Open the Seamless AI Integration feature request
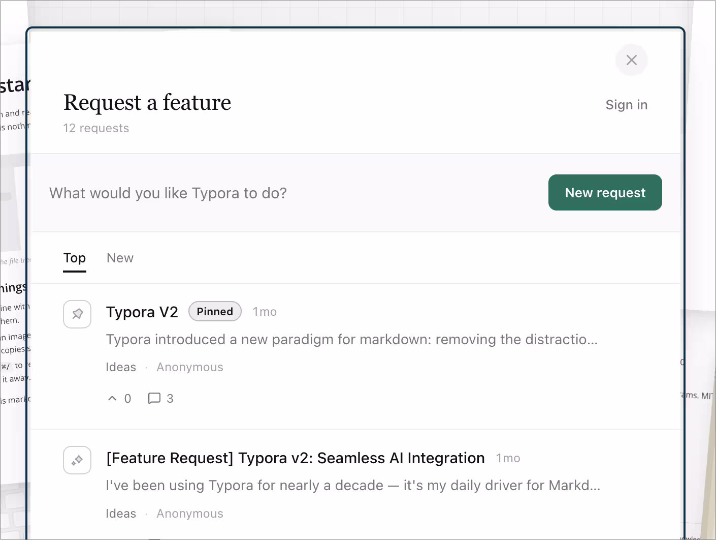 (296, 458)
